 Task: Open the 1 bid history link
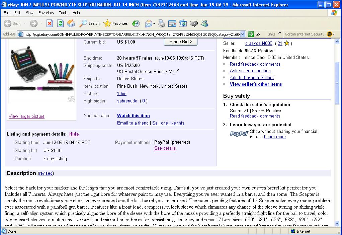122,93
